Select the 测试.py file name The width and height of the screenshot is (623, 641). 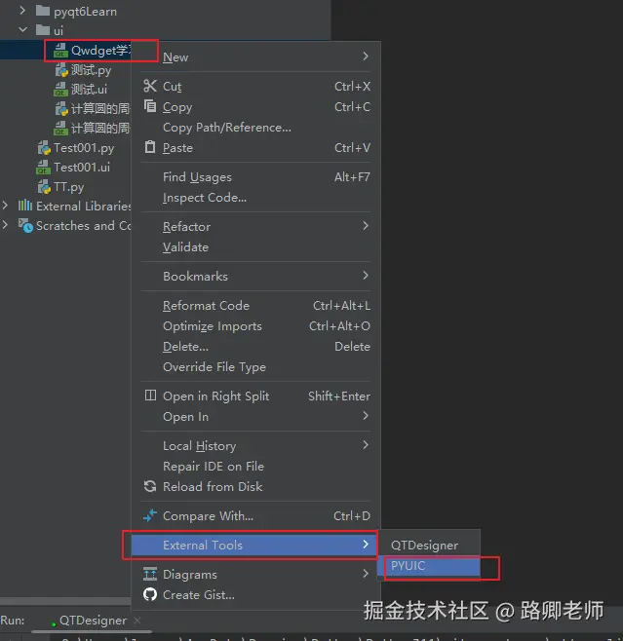click(91, 70)
